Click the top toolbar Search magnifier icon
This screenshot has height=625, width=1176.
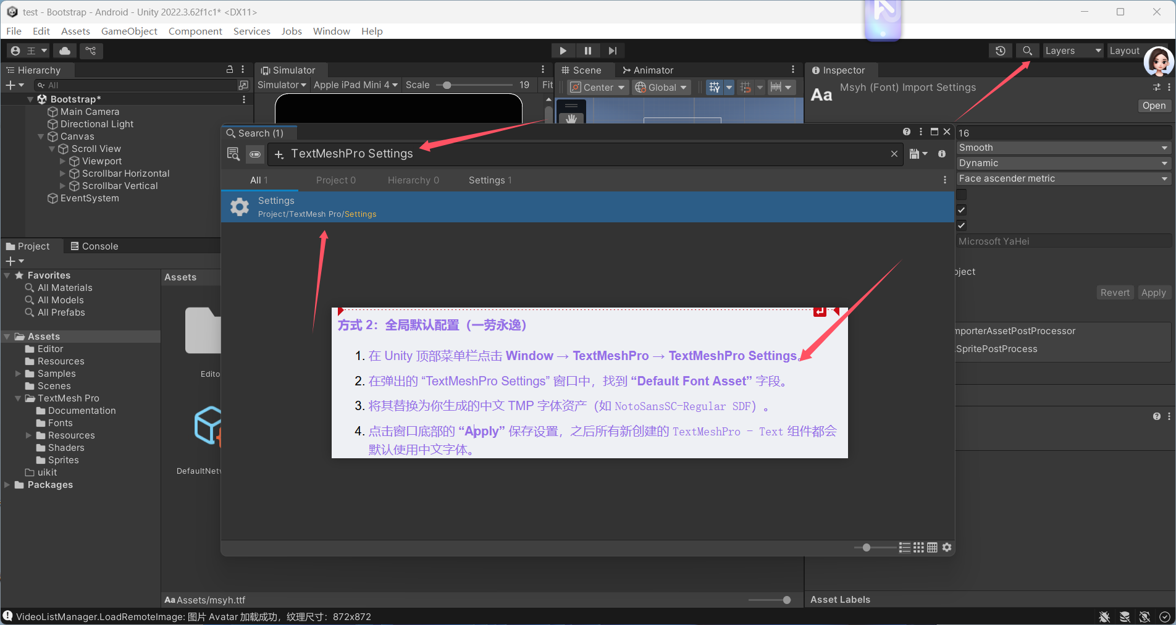click(1027, 51)
